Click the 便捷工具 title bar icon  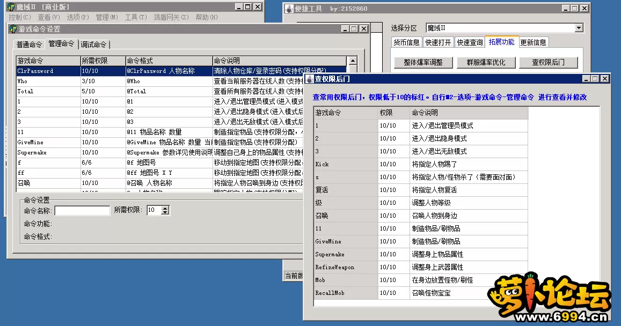289,9
